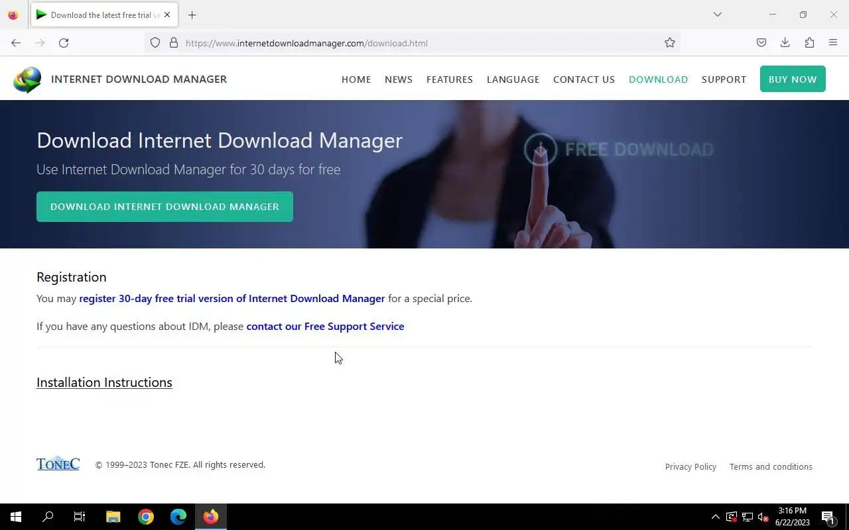849x530 pixels.
Task: Go back to the previous page
Action: [x=16, y=43]
